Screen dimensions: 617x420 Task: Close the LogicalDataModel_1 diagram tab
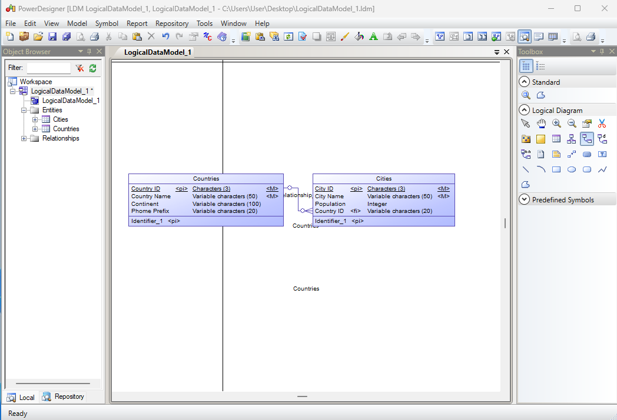point(507,52)
